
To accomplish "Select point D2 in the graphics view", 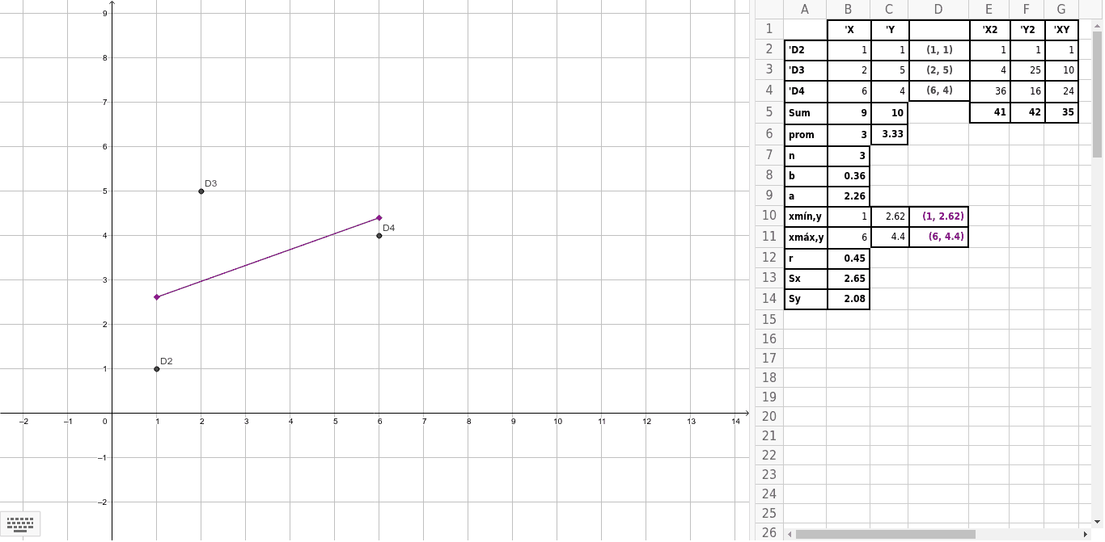I will point(157,369).
